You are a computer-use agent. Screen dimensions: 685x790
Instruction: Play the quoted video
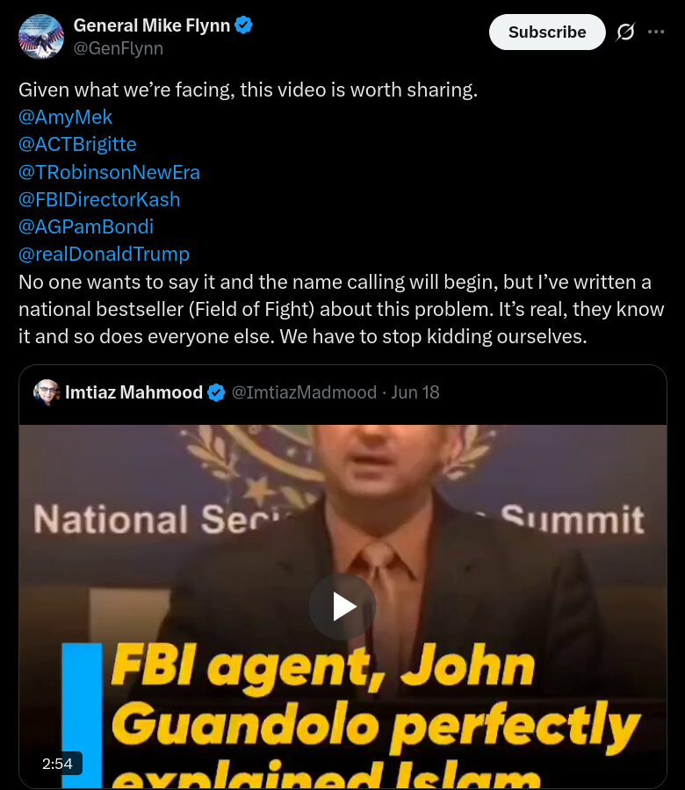coord(342,606)
